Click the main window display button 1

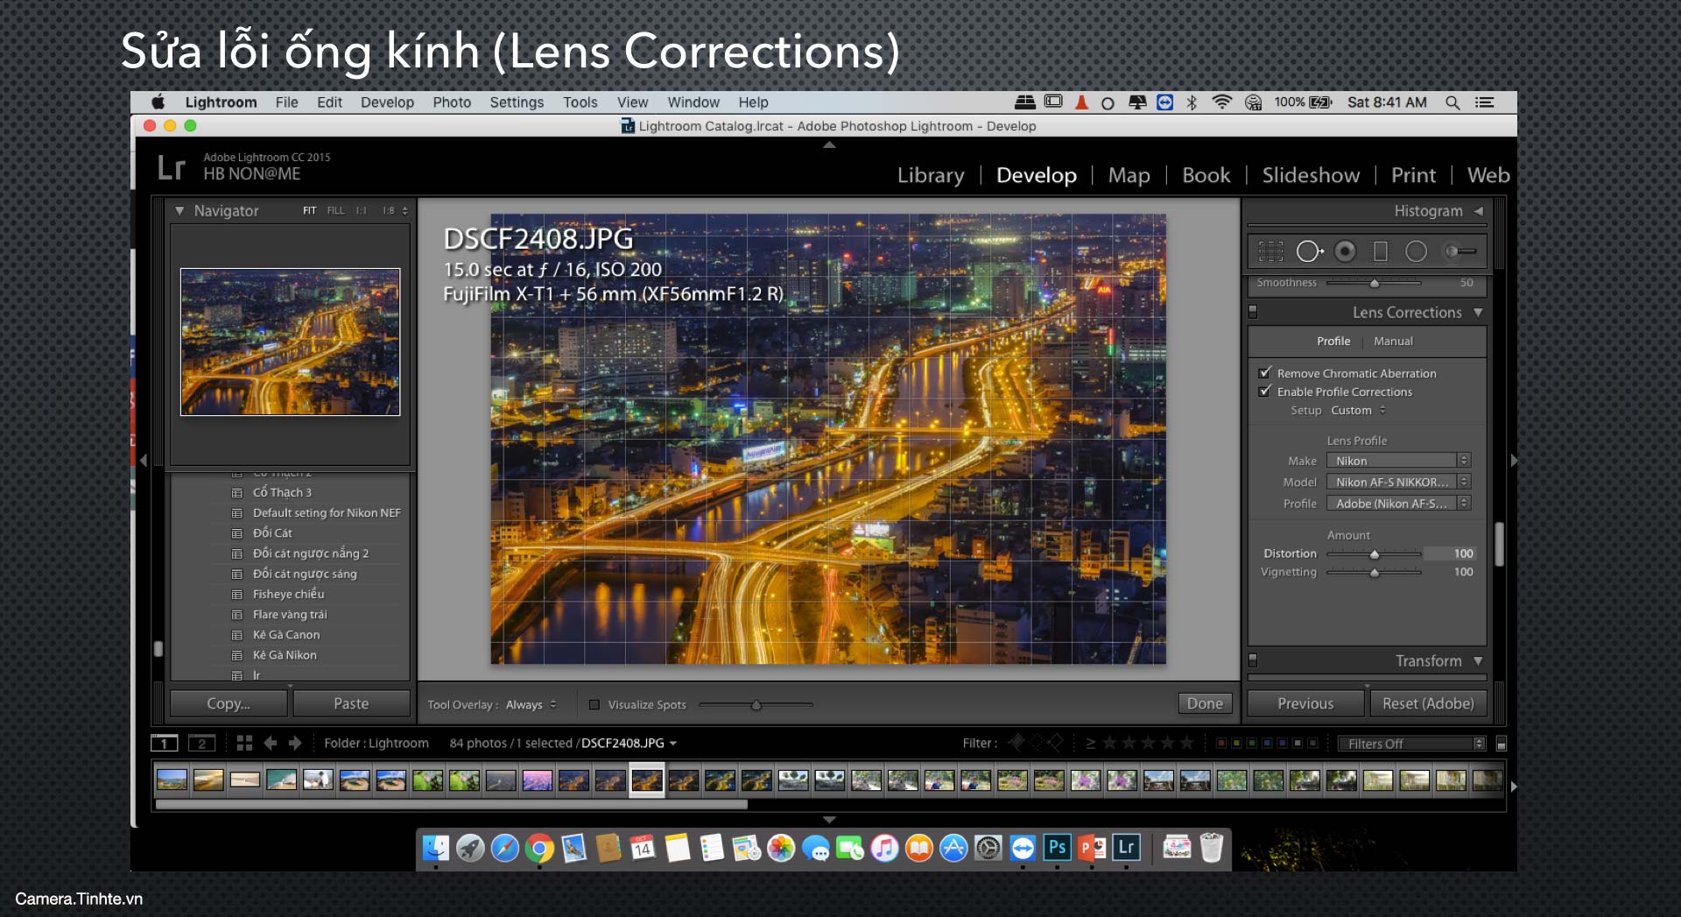click(164, 744)
